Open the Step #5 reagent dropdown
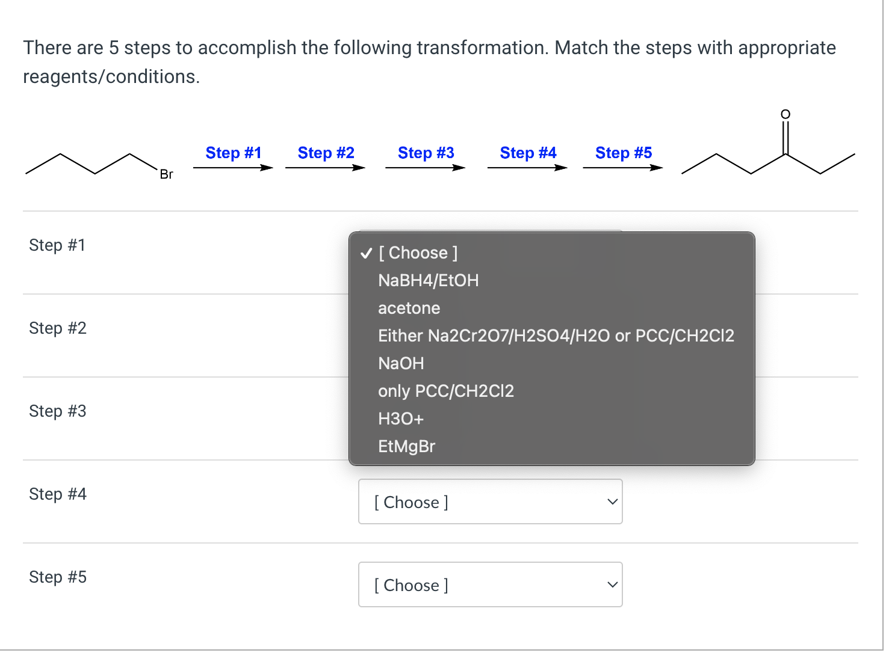 [490, 584]
